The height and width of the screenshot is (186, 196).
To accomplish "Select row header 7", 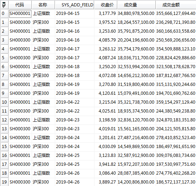I will [x=5, y=76].
